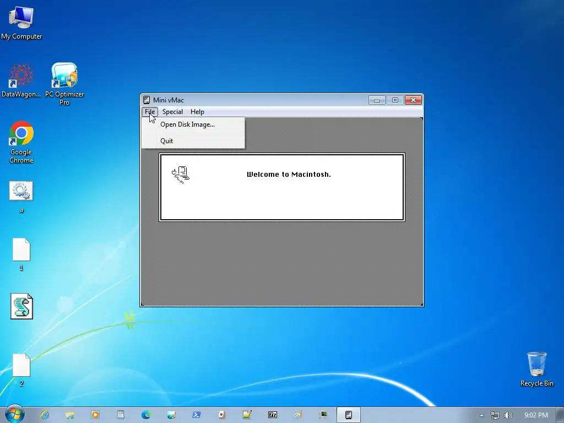
Task: Open the Windows Start menu
Action: pos(15,414)
